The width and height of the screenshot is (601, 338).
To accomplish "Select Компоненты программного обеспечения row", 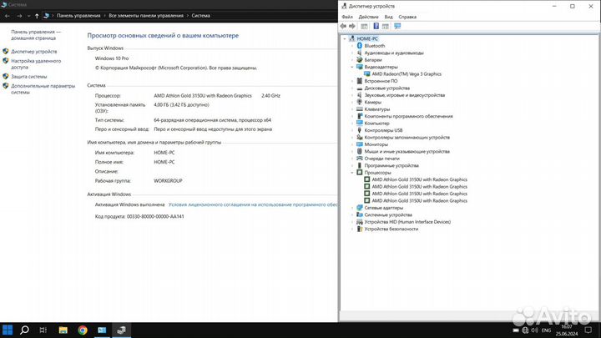I will click(x=408, y=116).
